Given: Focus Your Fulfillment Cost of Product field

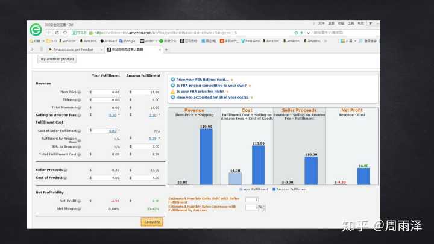Looking at the screenshot, I should (x=106, y=178).
